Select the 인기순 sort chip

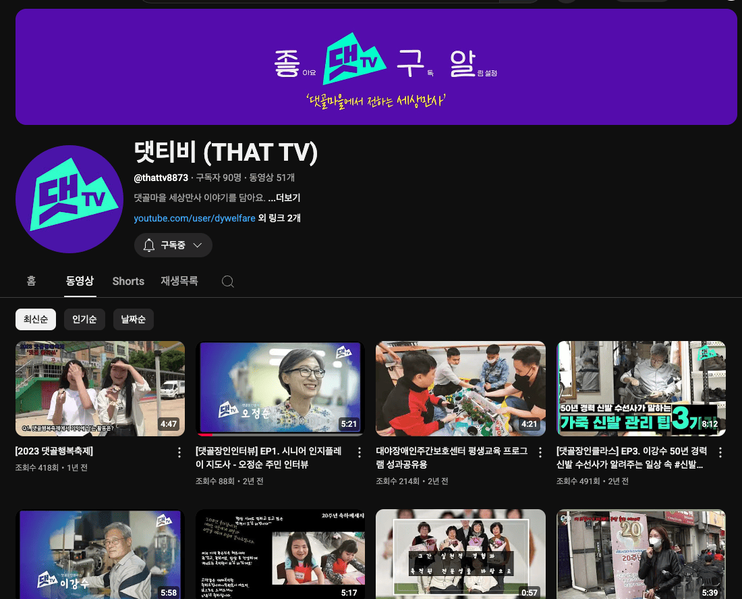[x=84, y=319]
